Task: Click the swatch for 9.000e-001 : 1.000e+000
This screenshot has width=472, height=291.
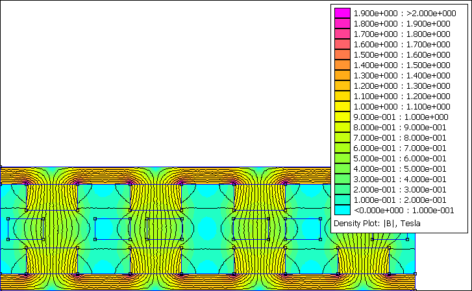Action: click(342, 117)
